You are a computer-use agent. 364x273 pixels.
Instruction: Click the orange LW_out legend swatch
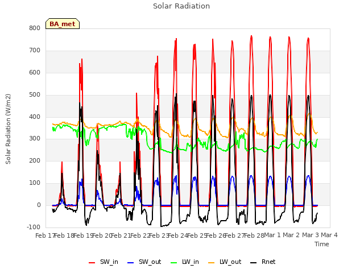coord(211,263)
